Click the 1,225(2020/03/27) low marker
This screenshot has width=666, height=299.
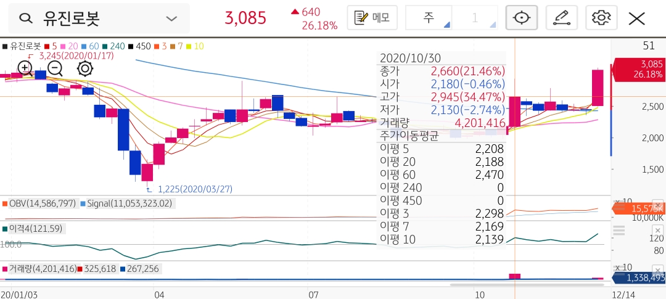point(195,189)
